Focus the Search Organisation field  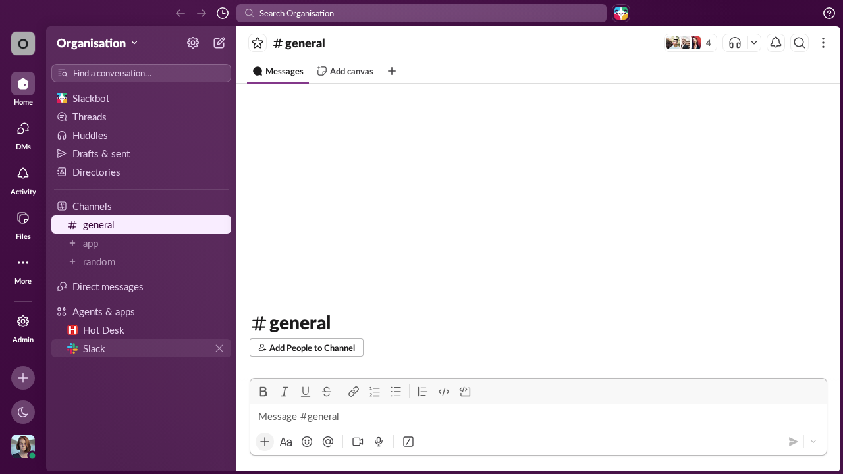coord(421,13)
